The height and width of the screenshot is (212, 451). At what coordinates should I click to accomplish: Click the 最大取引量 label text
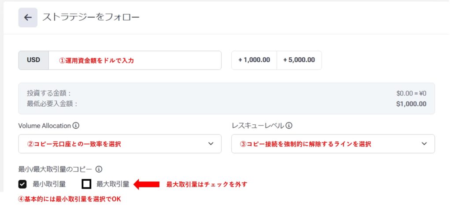coord(113,184)
